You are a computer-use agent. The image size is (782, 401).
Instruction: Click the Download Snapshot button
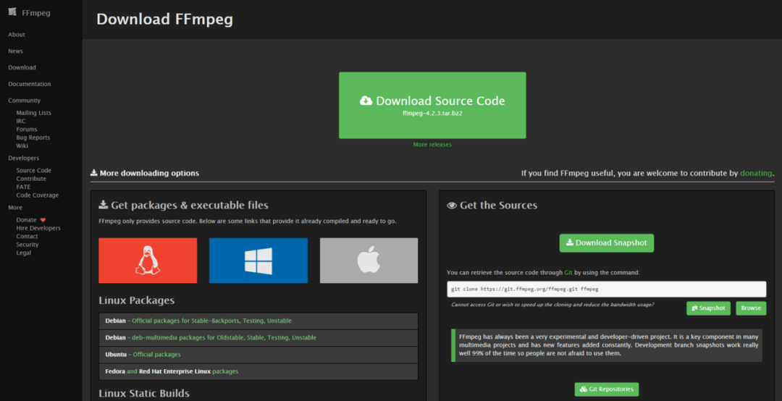[607, 243]
